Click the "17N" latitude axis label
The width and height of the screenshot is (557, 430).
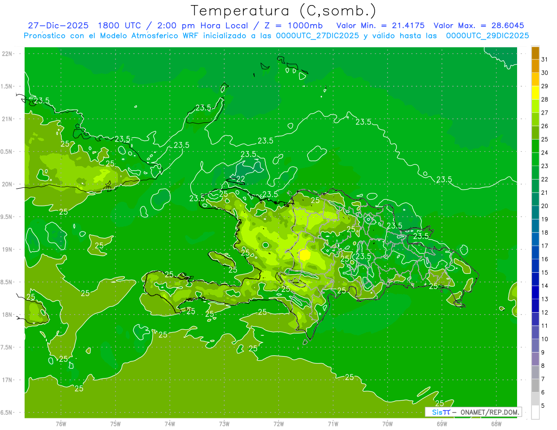click(x=7, y=380)
